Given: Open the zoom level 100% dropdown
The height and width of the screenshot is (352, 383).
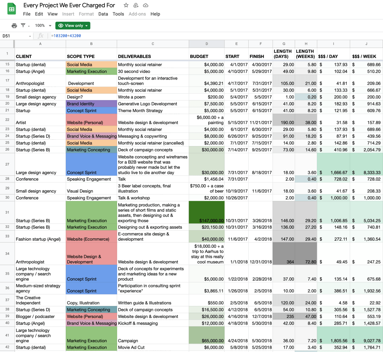Looking at the screenshot, I should click(43, 26).
